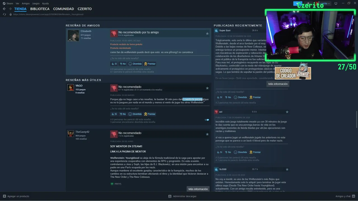Mark Super Buni's review as Divertida
This screenshot has width=358, height=201.
[x=241, y=97]
